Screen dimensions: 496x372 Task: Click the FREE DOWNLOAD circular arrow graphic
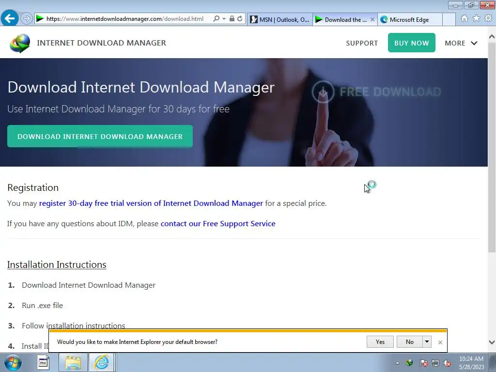(x=323, y=92)
